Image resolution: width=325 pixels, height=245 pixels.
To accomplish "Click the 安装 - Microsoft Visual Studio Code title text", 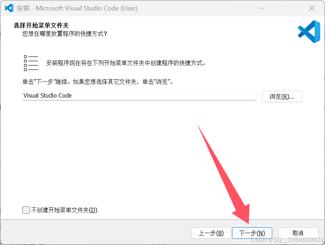I will (x=77, y=8).
